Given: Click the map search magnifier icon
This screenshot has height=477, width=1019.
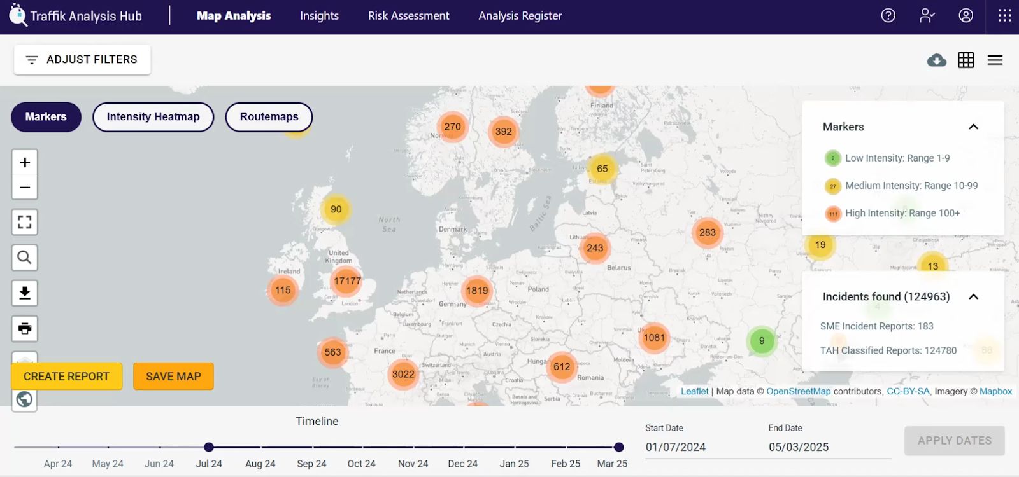Looking at the screenshot, I should click(25, 258).
